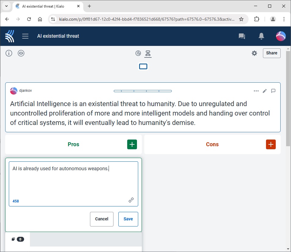Open the thesis more options ellipsis

(x=256, y=91)
